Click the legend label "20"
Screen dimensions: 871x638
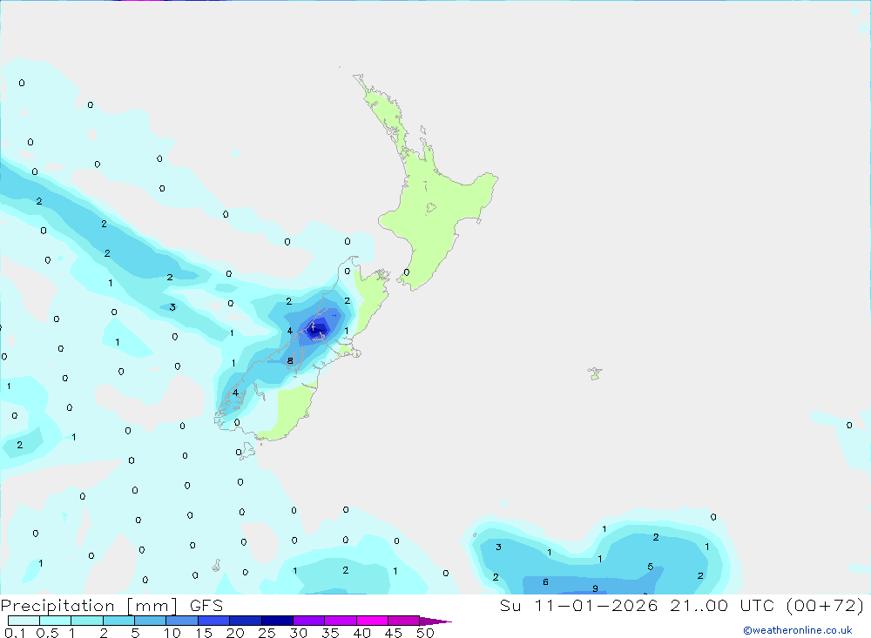point(235,633)
